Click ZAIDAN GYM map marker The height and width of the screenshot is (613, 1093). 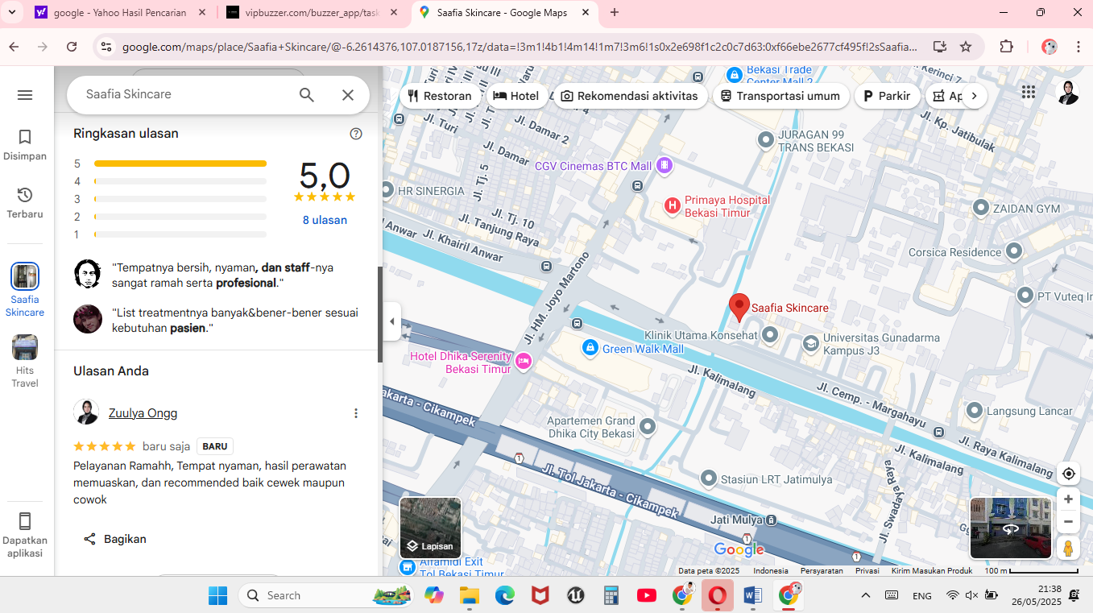click(980, 208)
